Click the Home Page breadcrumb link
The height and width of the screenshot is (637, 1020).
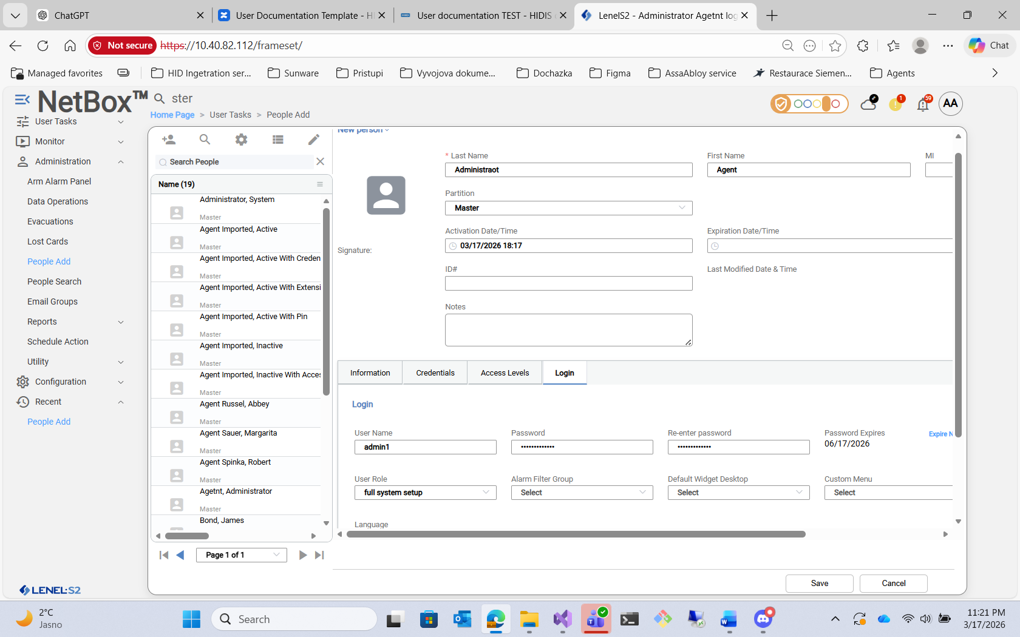[x=172, y=115]
